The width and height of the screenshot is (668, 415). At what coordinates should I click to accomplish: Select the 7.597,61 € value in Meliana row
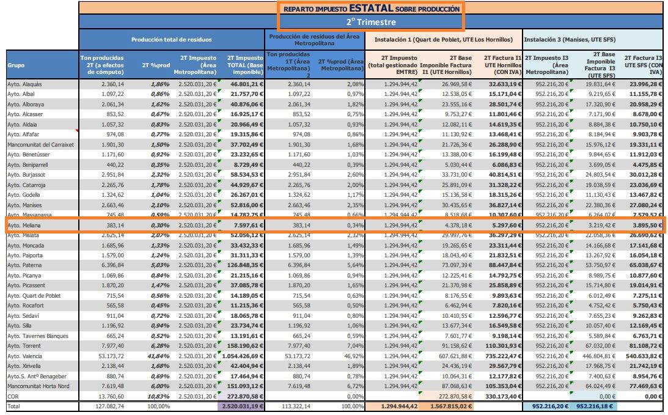pyautogui.click(x=242, y=226)
